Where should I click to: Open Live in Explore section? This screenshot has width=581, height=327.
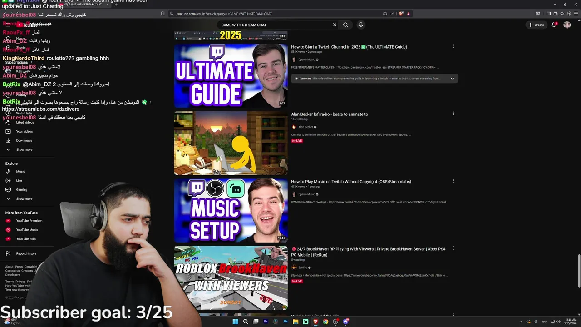[x=19, y=180]
